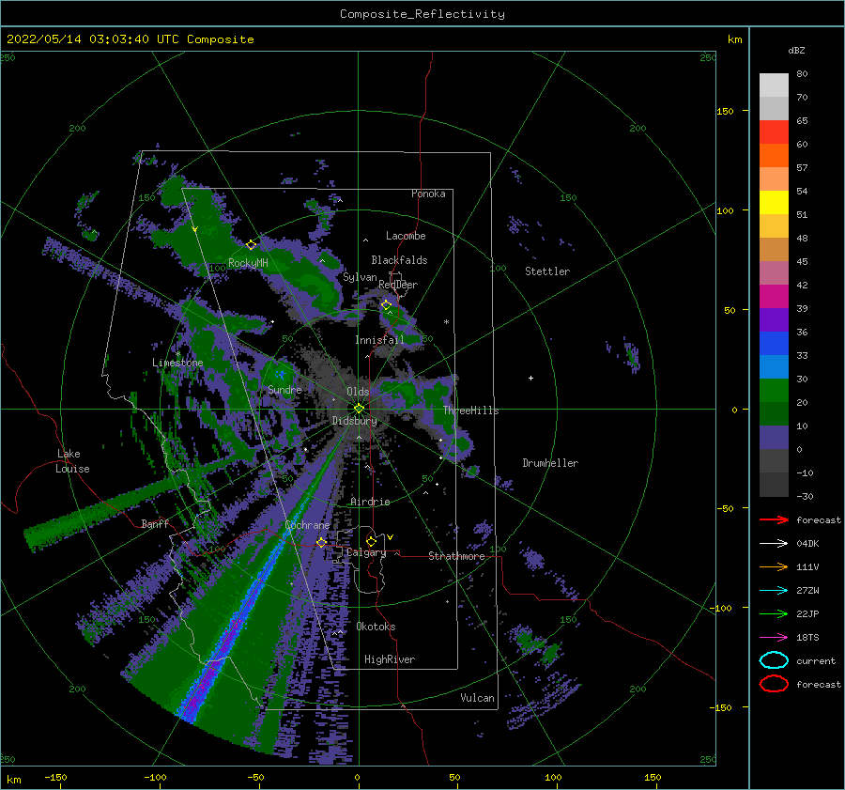This screenshot has height=790, width=845.
Task: Click the Limestone label on the map
Action: (x=177, y=363)
